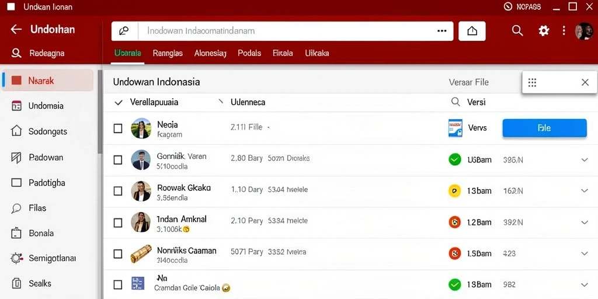Expand the Gonniak Varen row chevron

click(x=584, y=160)
